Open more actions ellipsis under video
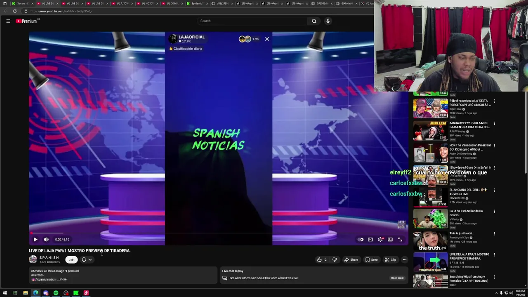528x297 pixels. (405, 260)
